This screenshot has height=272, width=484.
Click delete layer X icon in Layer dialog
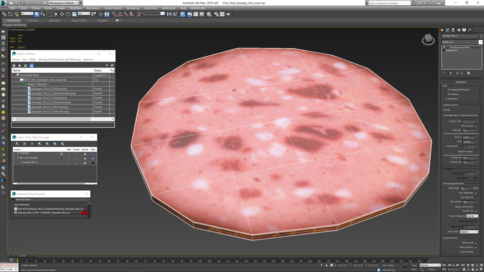[x=24, y=144]
